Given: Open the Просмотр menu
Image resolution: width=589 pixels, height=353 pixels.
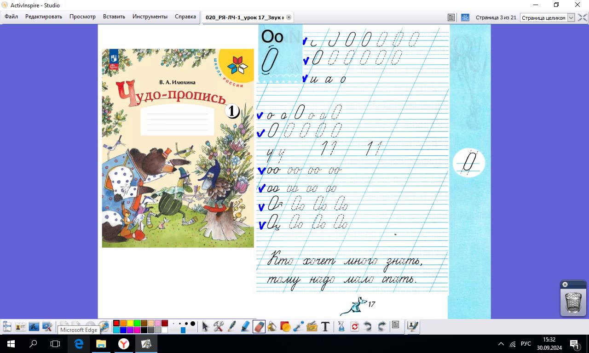Looking at the screenshot, I should click(83, 17).
